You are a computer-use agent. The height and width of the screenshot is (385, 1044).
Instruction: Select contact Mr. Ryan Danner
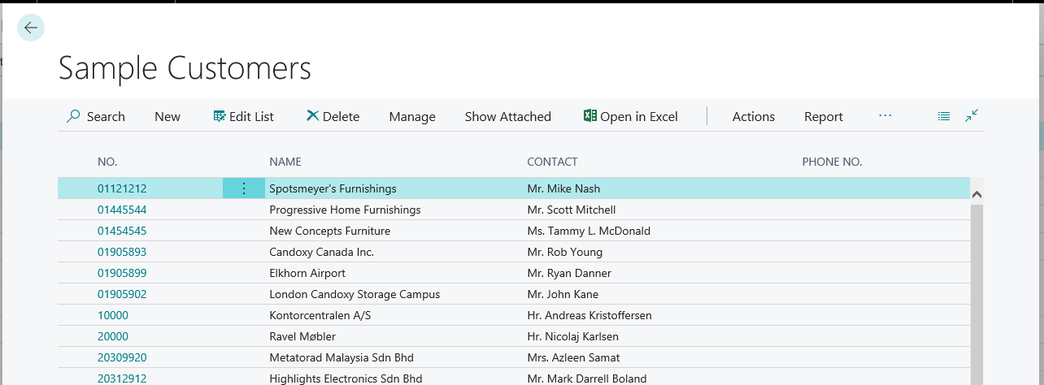(x=569, y=273)
